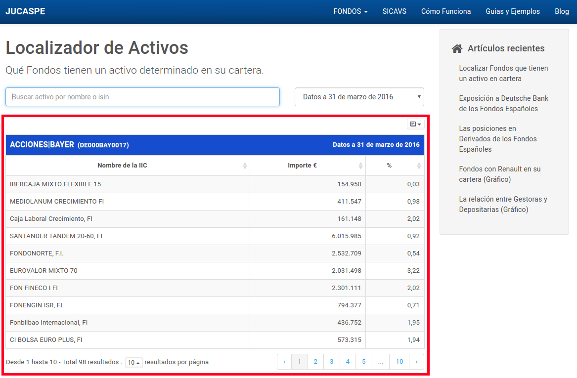Focus the search asset by name or ISIN field
577x378 pixels.
[x=143, y=97]
